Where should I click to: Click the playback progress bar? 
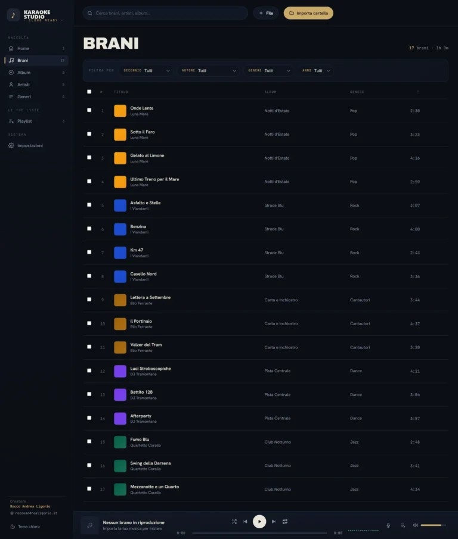pyautogui.click(x=259, y=533)
